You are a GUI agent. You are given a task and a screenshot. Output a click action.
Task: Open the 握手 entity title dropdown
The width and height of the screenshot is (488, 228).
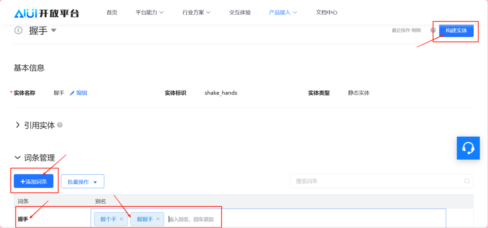click(54, 30)
